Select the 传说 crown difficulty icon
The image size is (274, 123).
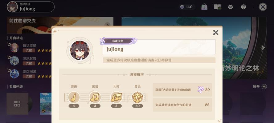tap(137, 97)
